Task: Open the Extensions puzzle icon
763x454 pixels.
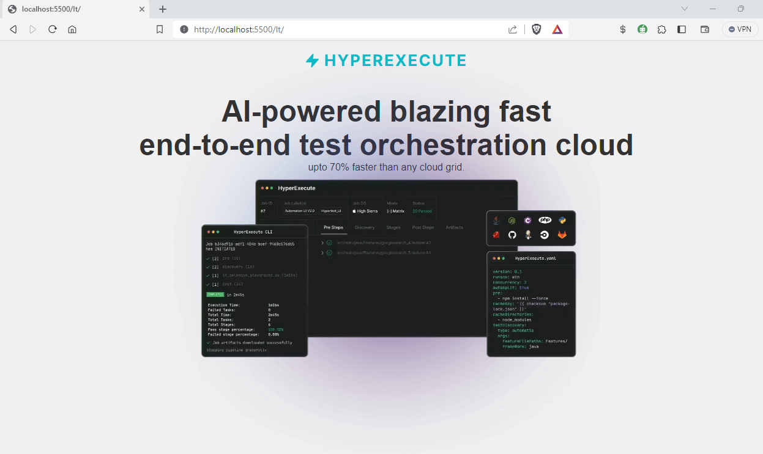Action: [x=662, y=29]
